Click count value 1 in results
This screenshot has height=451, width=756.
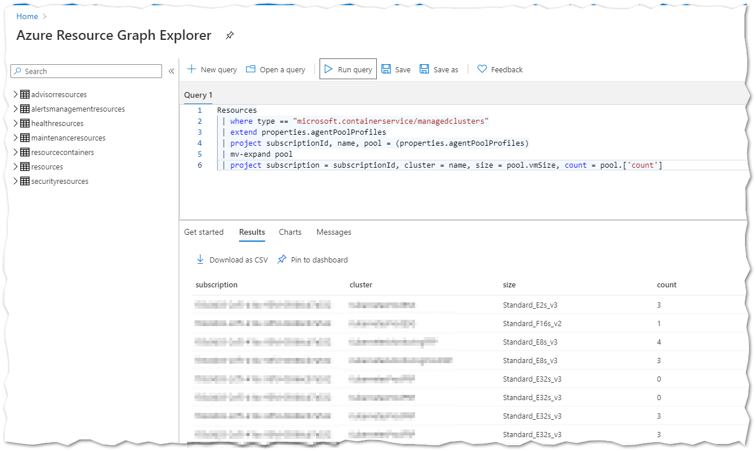pos(659,323)
